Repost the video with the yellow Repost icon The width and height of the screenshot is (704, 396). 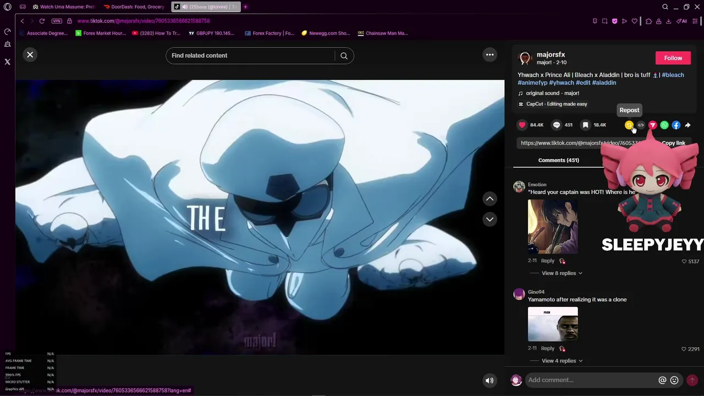pos(629,125)
